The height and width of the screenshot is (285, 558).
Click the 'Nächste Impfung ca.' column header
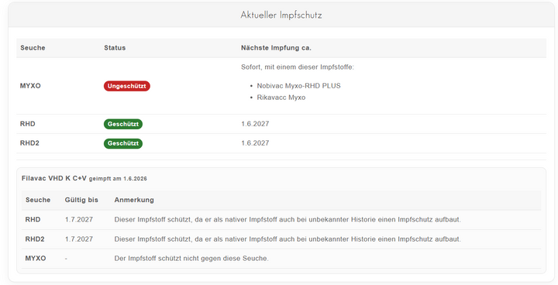(276, 48)
